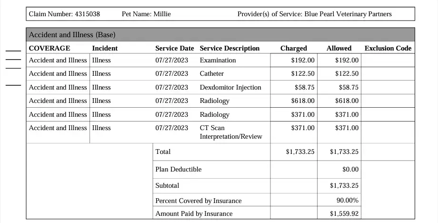This screenshot has height=223, width=438.
Task: Click the Allowed column header
Action: pyautogui.click(x=339, y=48)
